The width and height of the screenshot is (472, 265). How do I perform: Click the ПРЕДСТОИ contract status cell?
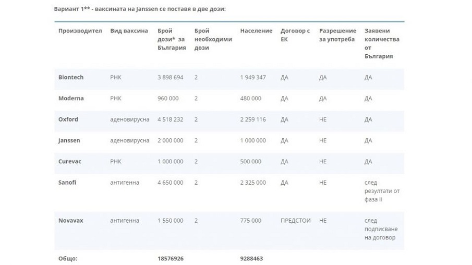pyautogui.click(x=295, y=221)
